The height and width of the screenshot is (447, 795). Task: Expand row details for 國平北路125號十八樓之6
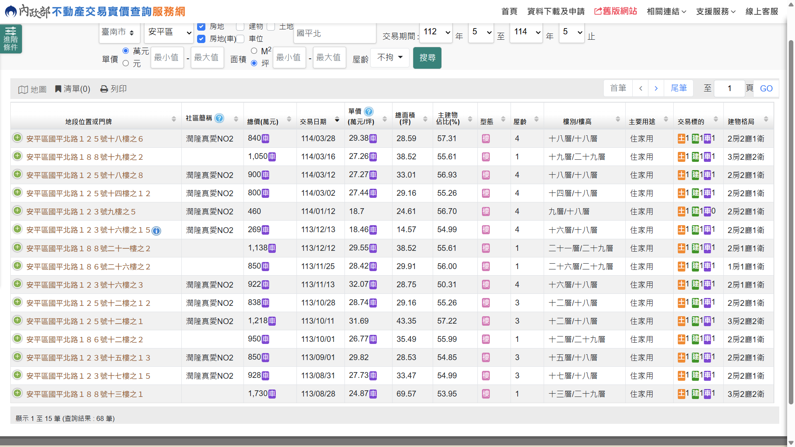point(17,138)
